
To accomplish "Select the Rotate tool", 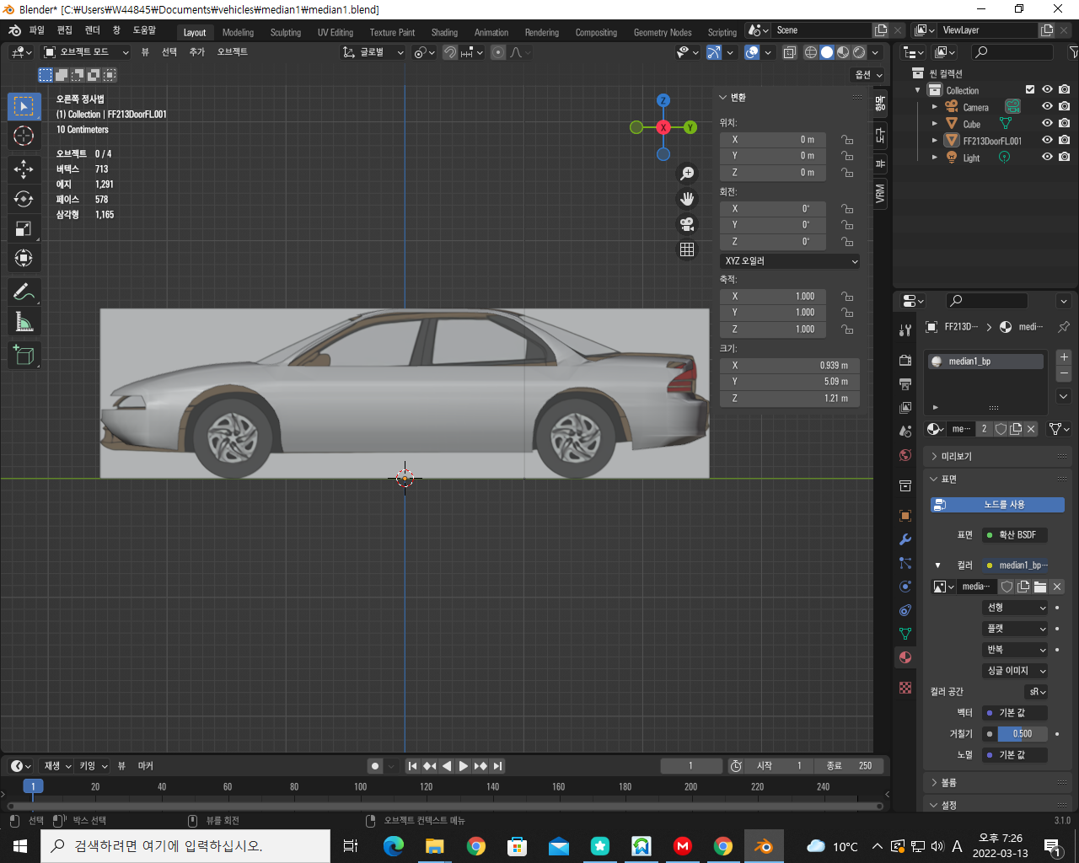I will click(x=24, y=199).
